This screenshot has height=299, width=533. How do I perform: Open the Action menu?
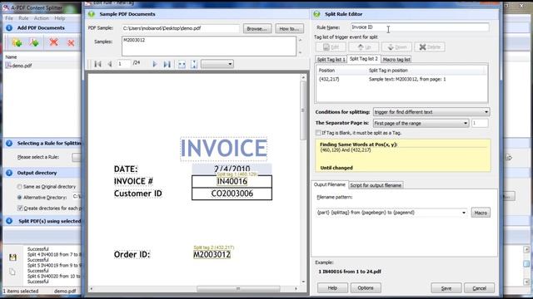pyautogui.click(x=41, y=18)
